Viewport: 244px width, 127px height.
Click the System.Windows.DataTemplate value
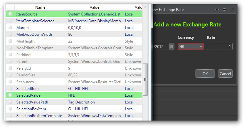click(94, 116)
